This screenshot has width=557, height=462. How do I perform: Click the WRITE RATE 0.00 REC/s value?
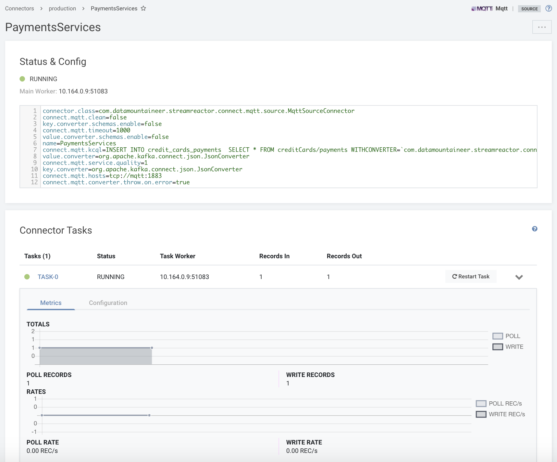click(x=302, y=451)
